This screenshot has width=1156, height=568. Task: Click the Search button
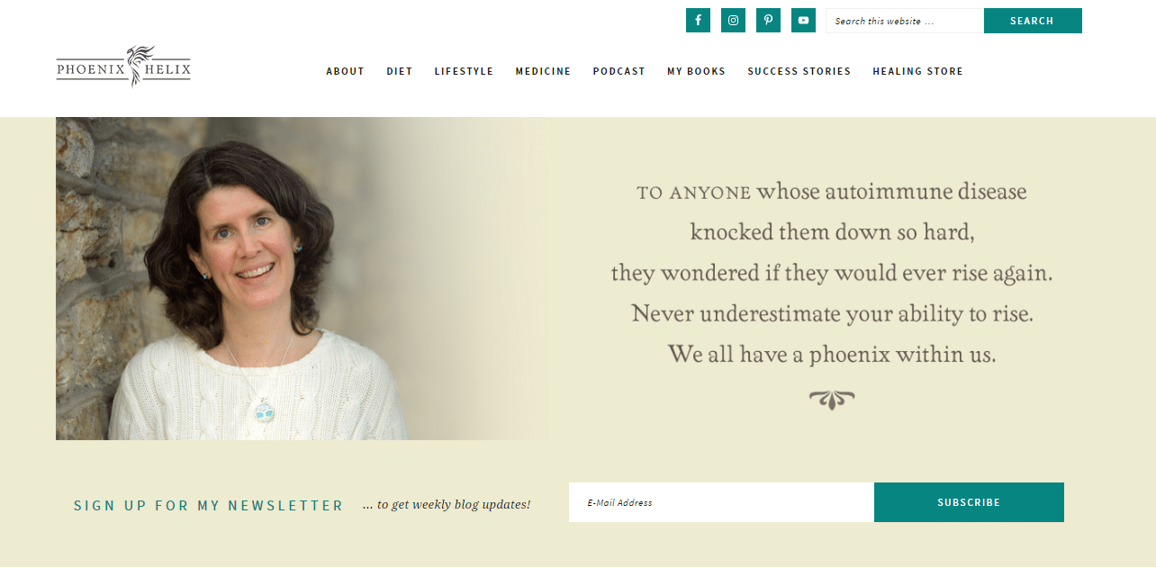pos(1033,21)
